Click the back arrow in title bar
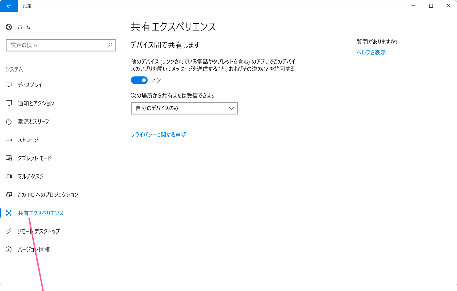 (9, 6)
